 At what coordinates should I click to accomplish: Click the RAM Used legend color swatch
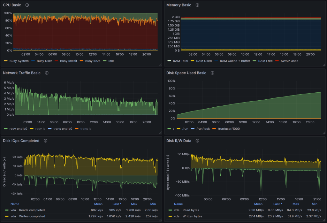[x=192, y=61]
